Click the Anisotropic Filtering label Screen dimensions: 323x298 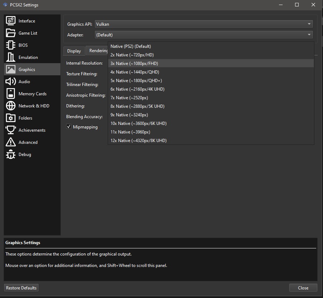tap(86, 95)
